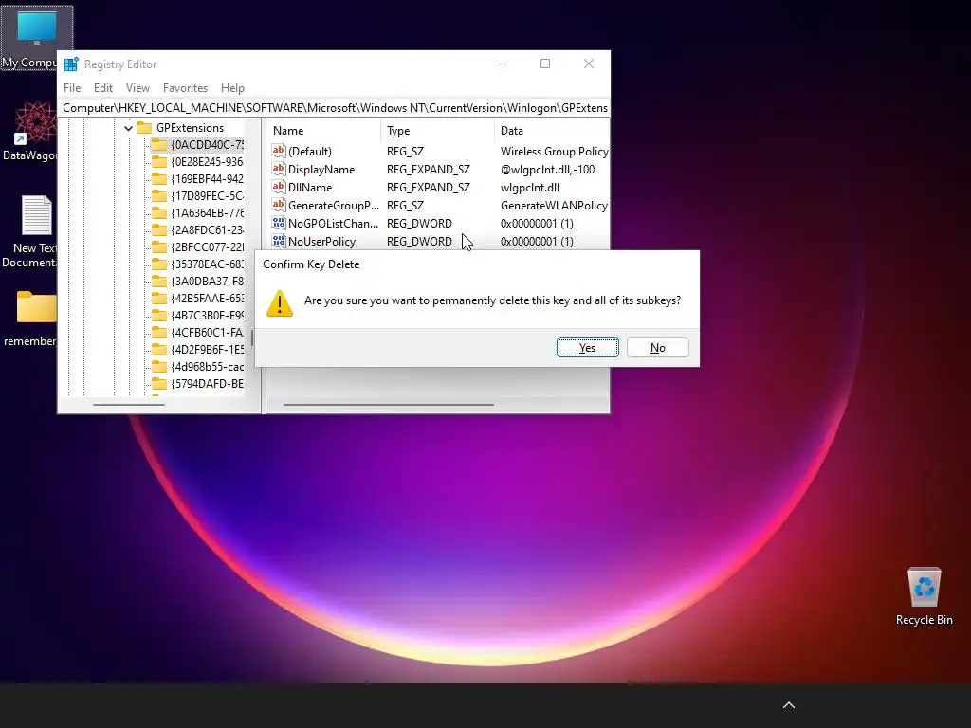The image size is (971, 728).
Task: Select the {3A0DBA37-F8 key
Action: pos(207,281)
